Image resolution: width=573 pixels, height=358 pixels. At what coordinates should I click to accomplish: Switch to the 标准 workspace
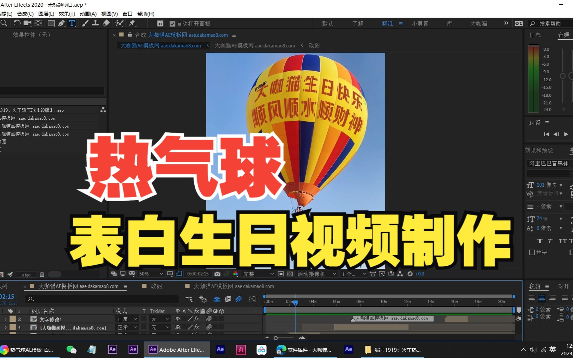click(x=387, y=24)
